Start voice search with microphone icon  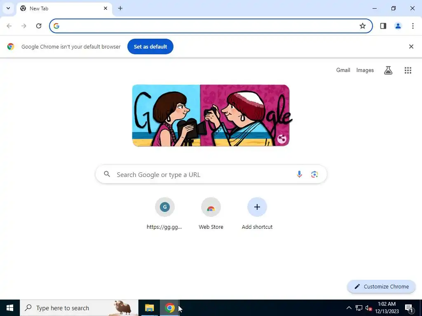pyautogui.click(x=299, y=174)
